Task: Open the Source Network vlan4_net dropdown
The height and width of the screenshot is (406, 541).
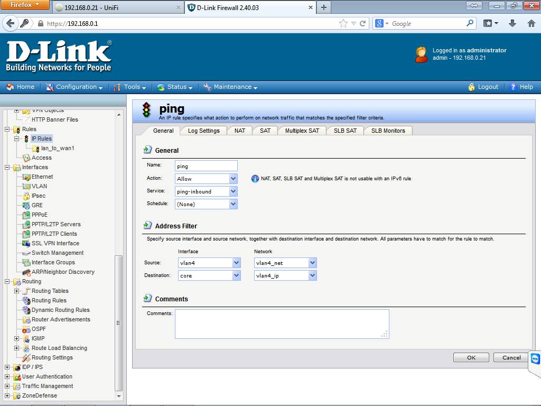Action: click(x=285, y=263)
